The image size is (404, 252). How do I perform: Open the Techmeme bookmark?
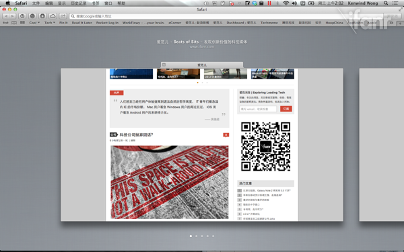[269, 23]
